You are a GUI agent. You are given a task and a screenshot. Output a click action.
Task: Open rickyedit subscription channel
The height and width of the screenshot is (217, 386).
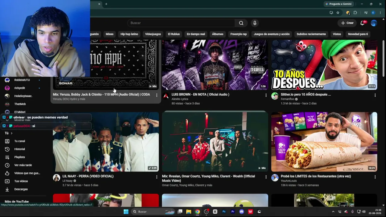pos(20,88)
